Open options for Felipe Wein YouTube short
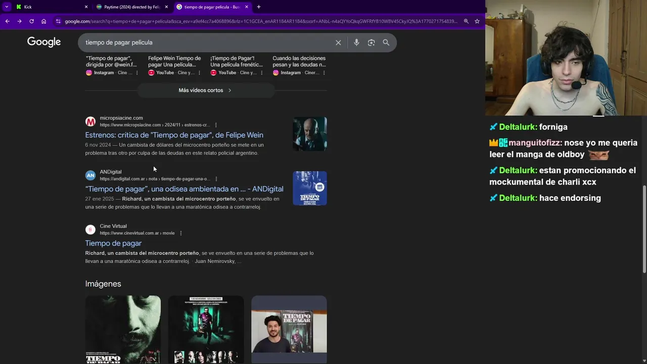 click(199, 73)
